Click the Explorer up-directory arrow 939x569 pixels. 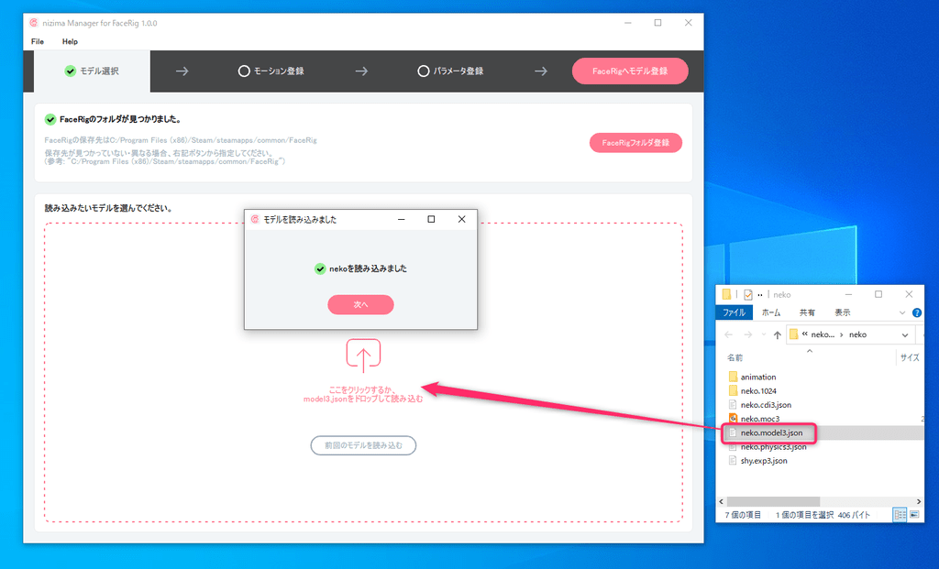point(778,335)
